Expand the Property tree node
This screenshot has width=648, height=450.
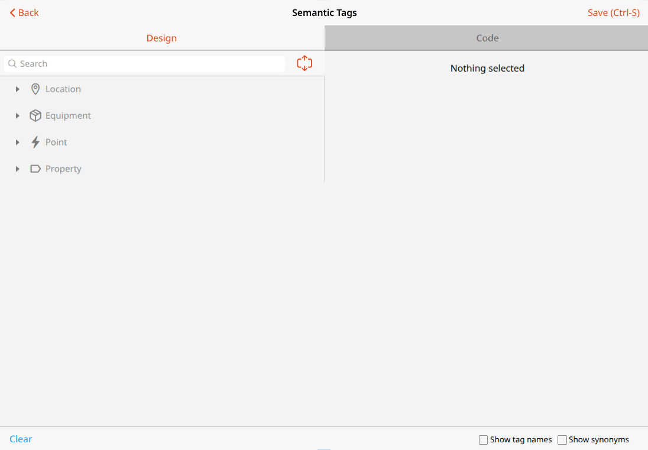coord(17,169)
